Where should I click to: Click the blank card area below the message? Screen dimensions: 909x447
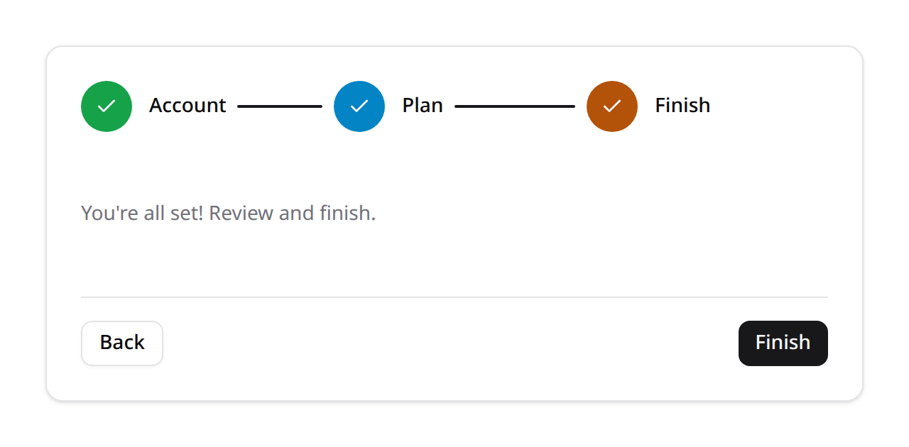point(454,260)
